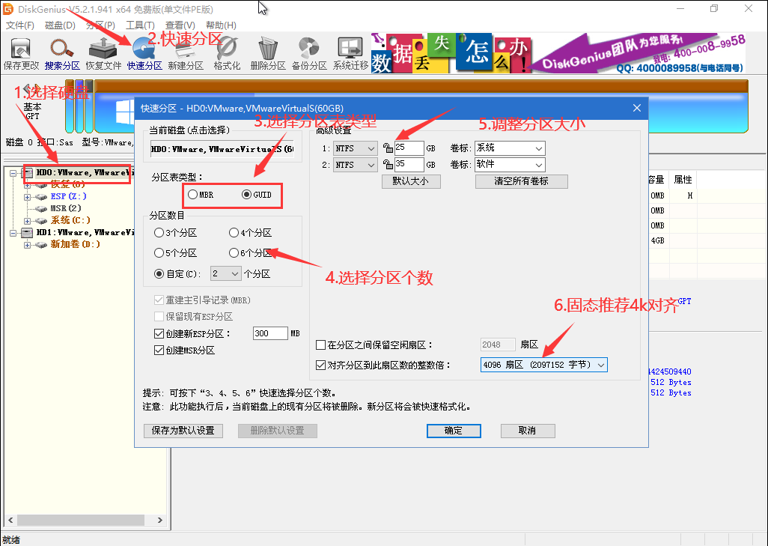Click the Save Changes (保存更改) toolbar icon
768x546 pixels.
point(21,55)
